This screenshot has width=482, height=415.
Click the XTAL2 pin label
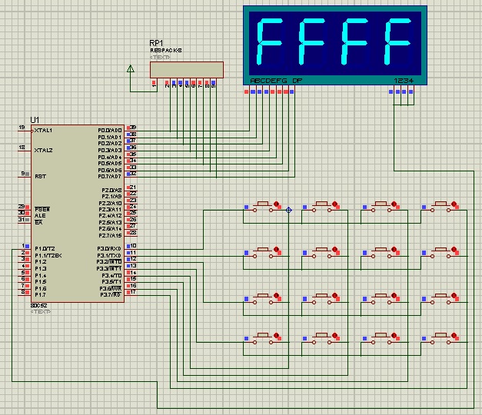click(x=43, y=151)
